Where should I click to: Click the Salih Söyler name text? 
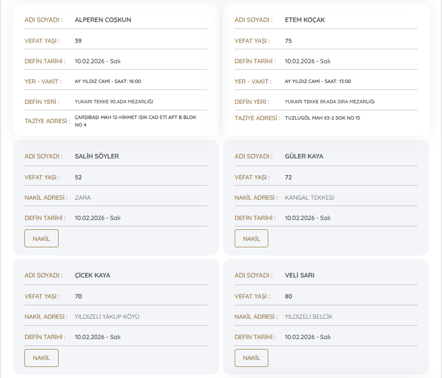pos(96,156)
